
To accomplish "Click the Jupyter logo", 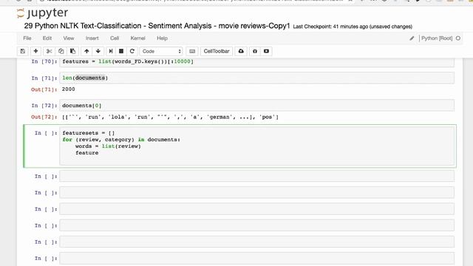I will click(x=42, y=13).
